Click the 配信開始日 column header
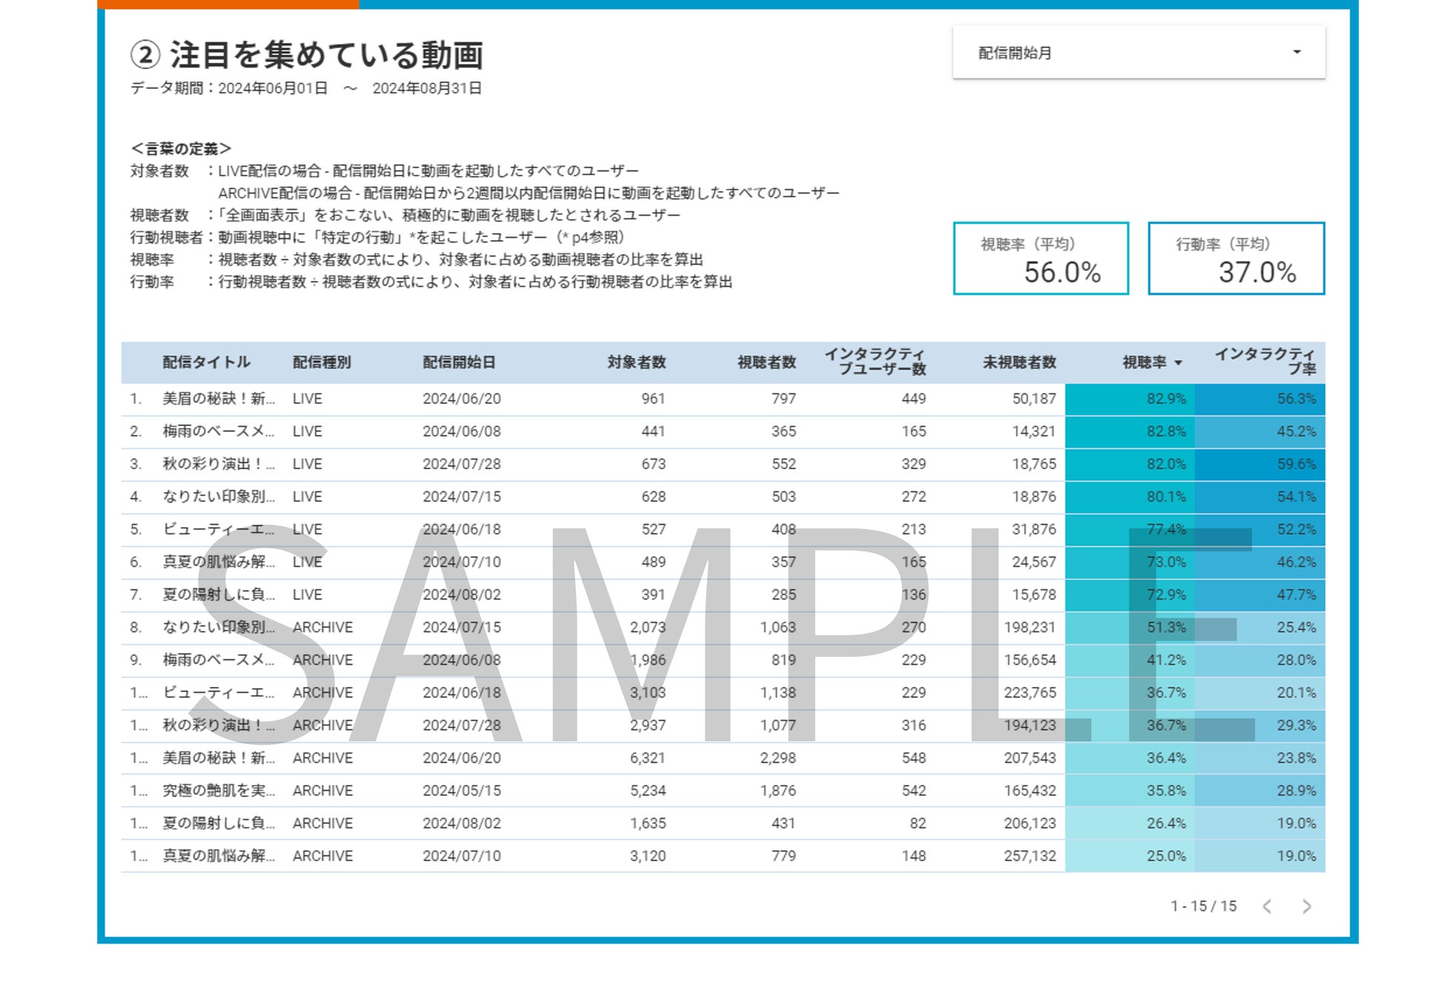This screenshot has height=985, width=1445. [x=459, y=362]
